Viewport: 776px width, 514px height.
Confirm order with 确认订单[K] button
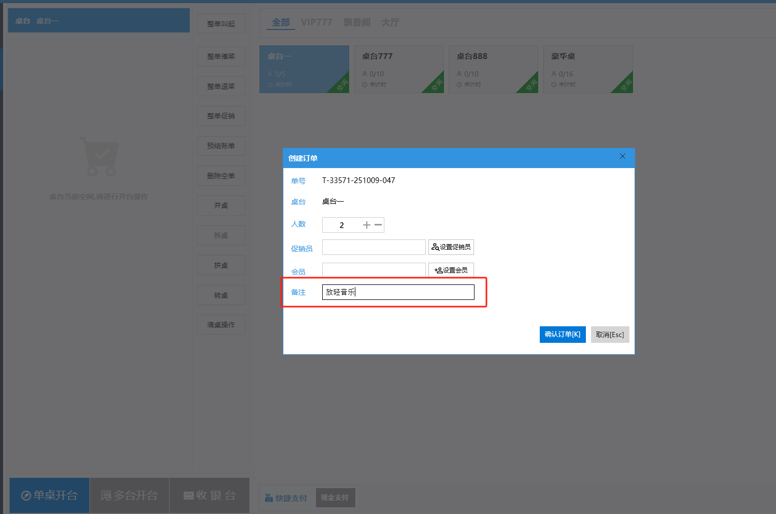(x=562, y=335)
